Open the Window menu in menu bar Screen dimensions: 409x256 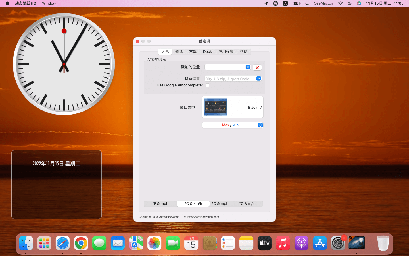click(49, 3)
